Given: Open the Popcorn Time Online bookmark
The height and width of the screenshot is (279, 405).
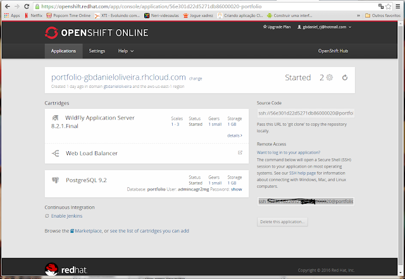Looking at the screenshot, I should coord(68,15).
